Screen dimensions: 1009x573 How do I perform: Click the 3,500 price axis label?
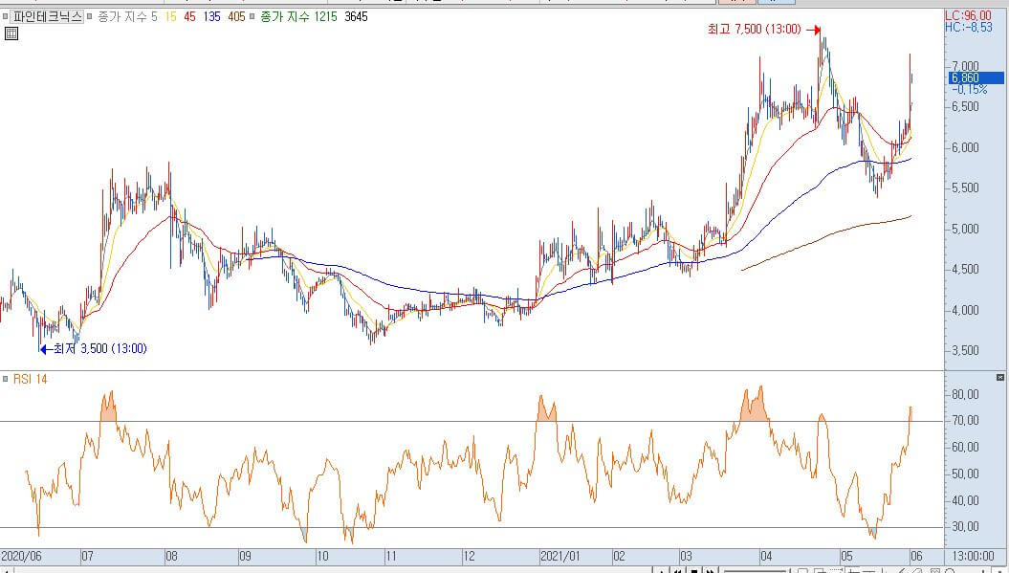click(x=965, y=351)
